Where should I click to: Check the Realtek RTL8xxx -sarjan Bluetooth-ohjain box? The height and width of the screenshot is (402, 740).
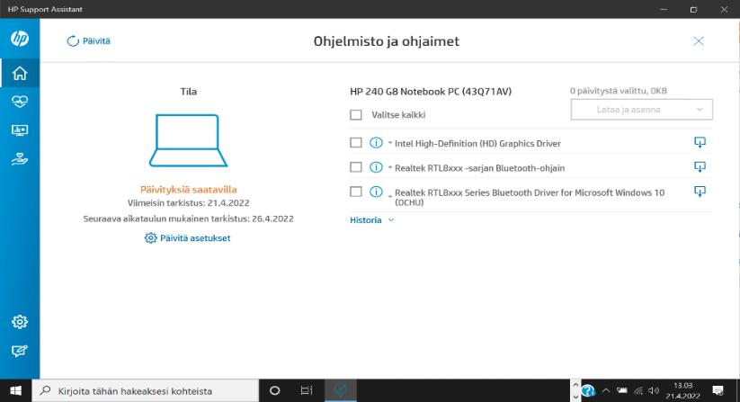(356, 167)
